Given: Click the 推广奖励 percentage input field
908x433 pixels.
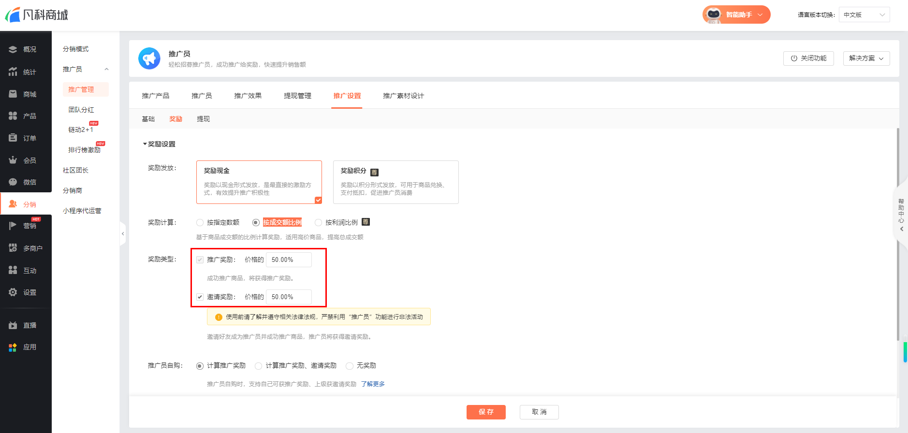Looking at the screenshot, I should pos(289,260).
